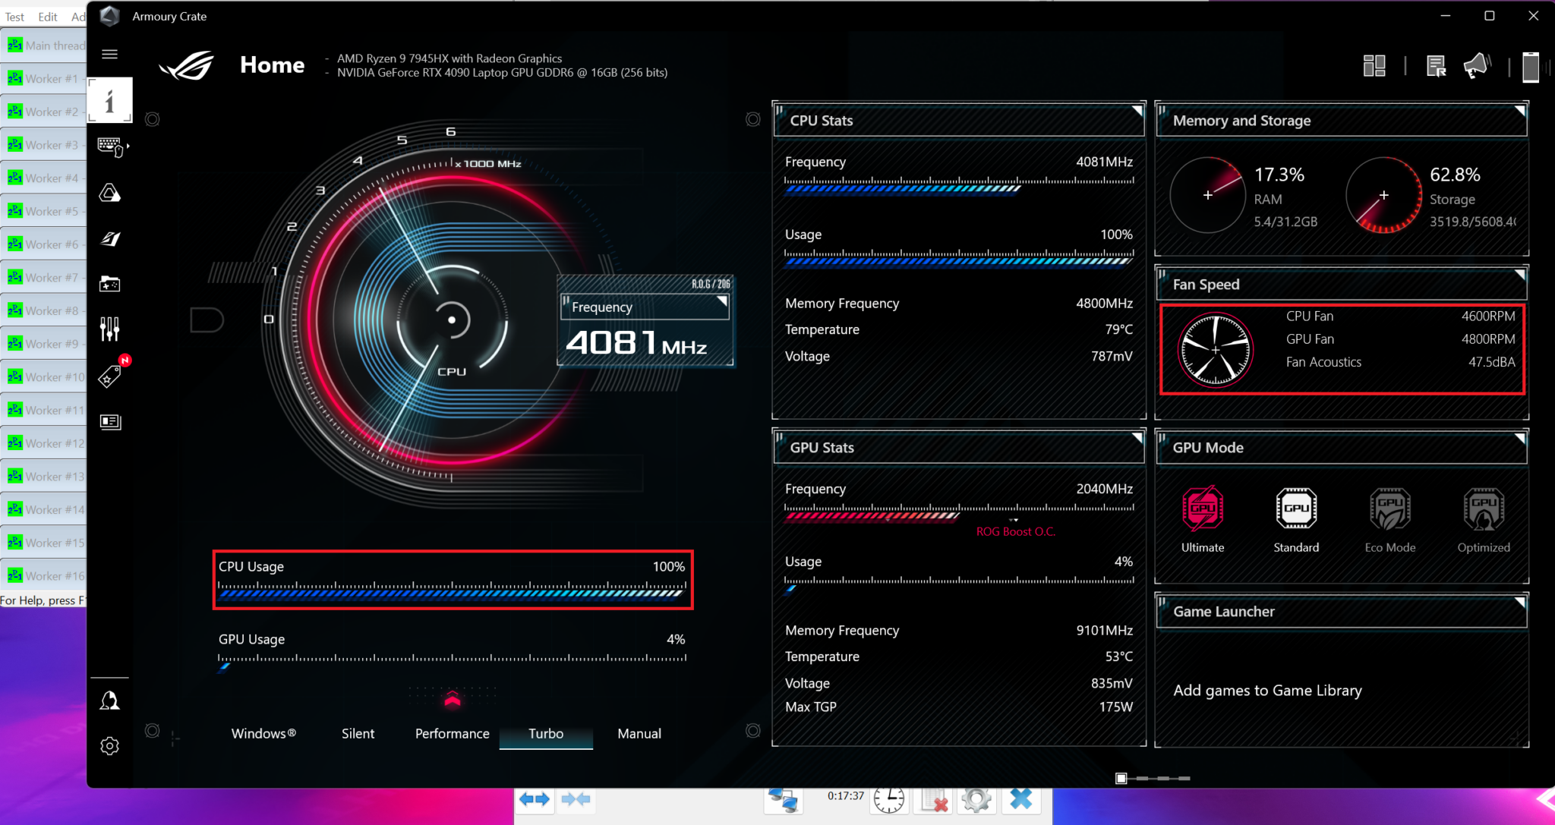Open the Scenario Profiles sidebar icon
This screenshot has height=825, width=1555.
110,239
